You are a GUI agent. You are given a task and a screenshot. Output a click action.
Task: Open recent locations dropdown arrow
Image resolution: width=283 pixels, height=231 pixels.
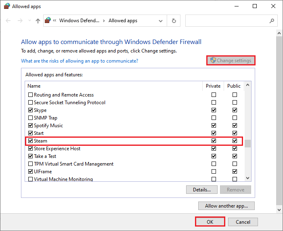click(29, 21)
